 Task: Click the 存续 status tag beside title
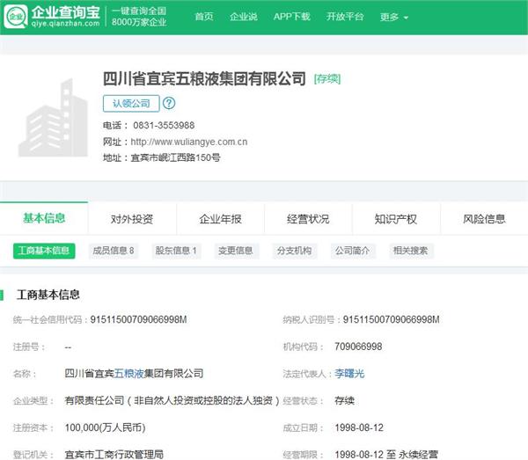327,79
